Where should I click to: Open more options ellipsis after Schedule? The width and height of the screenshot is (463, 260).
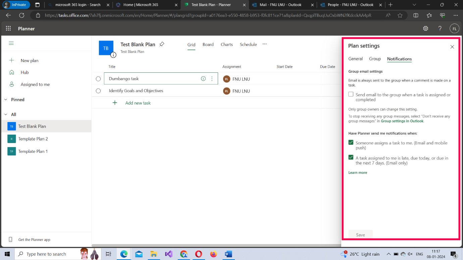click(x=265, y=44)
